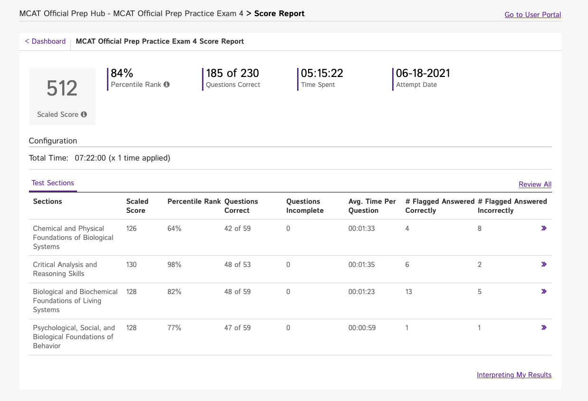This screenshot has width=588, height=401.
Task: Expand Biological and Biochemical Foundations section arrow
Action: tap(544, 292)
